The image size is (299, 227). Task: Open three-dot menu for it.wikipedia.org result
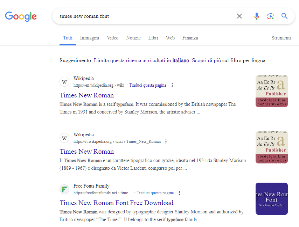point(166,141)
